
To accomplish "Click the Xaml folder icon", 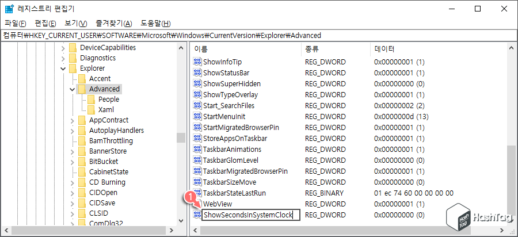I will pos(91,110).
